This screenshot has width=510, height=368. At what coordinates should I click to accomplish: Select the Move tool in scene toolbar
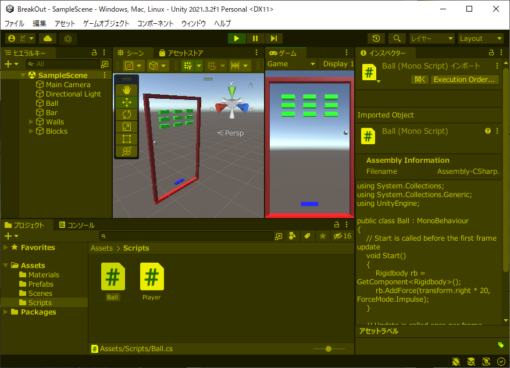127,102
